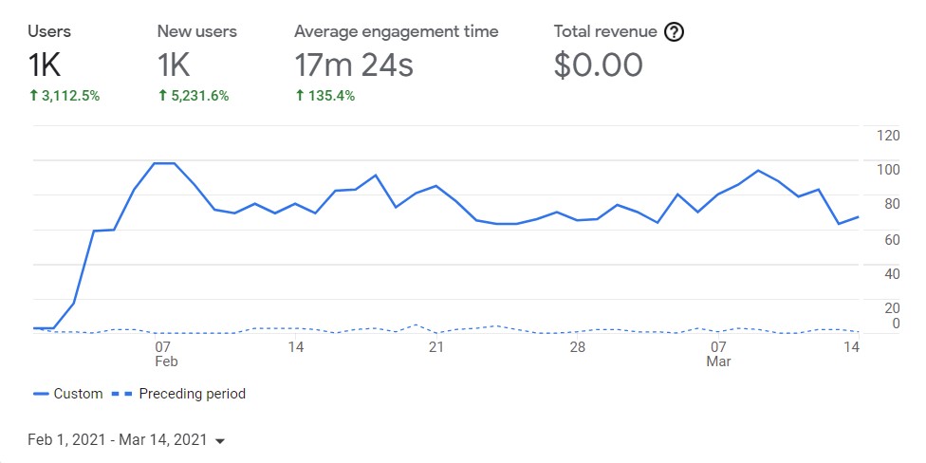Click the green arrow next to 3,112.5%
The image size is (926, 463).
[33, 96]
